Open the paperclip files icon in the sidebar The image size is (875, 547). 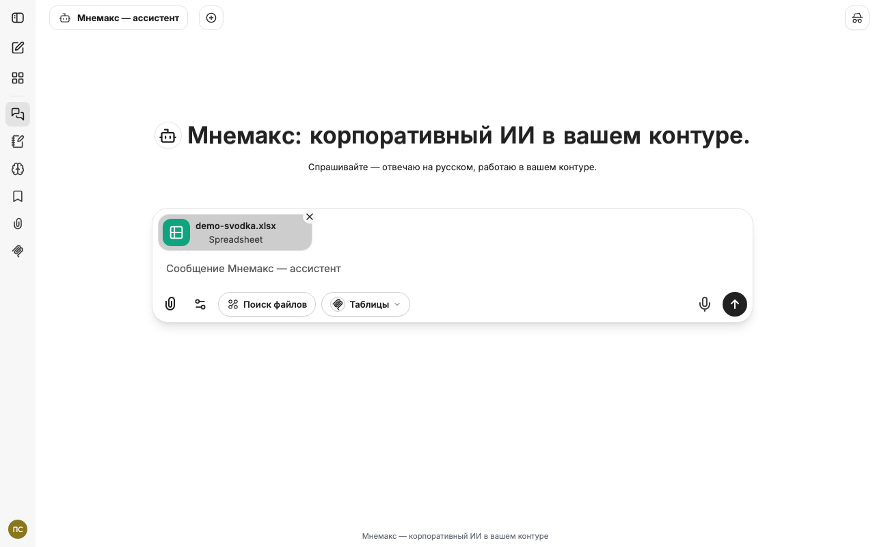pyautogui.click(x=18, y=224)
